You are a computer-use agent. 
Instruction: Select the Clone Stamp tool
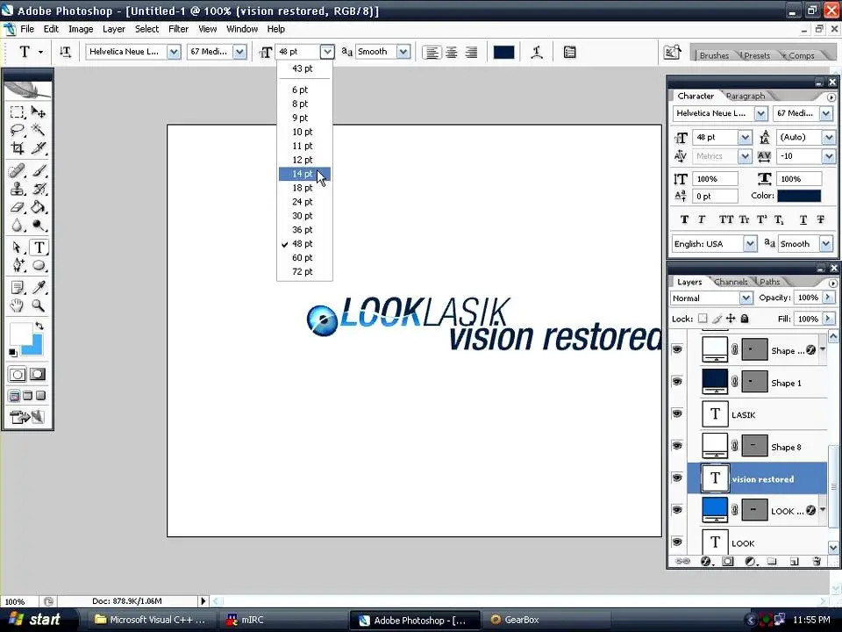18,190
